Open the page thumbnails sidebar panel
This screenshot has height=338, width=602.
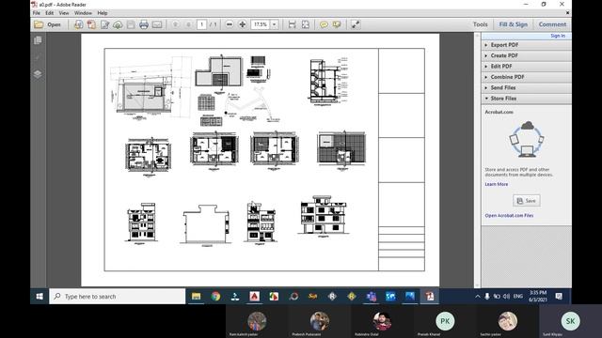click(38, 40)
